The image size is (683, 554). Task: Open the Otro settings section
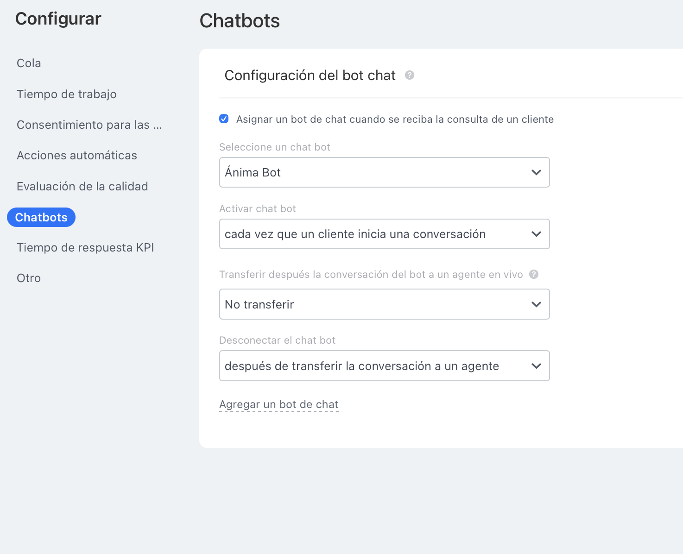coord(29,278)
